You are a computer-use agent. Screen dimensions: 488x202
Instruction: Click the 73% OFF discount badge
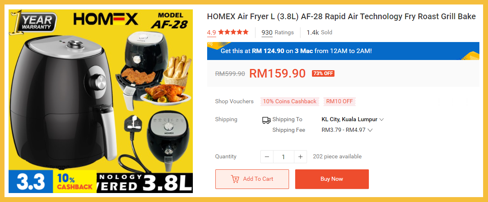(323, 73)
